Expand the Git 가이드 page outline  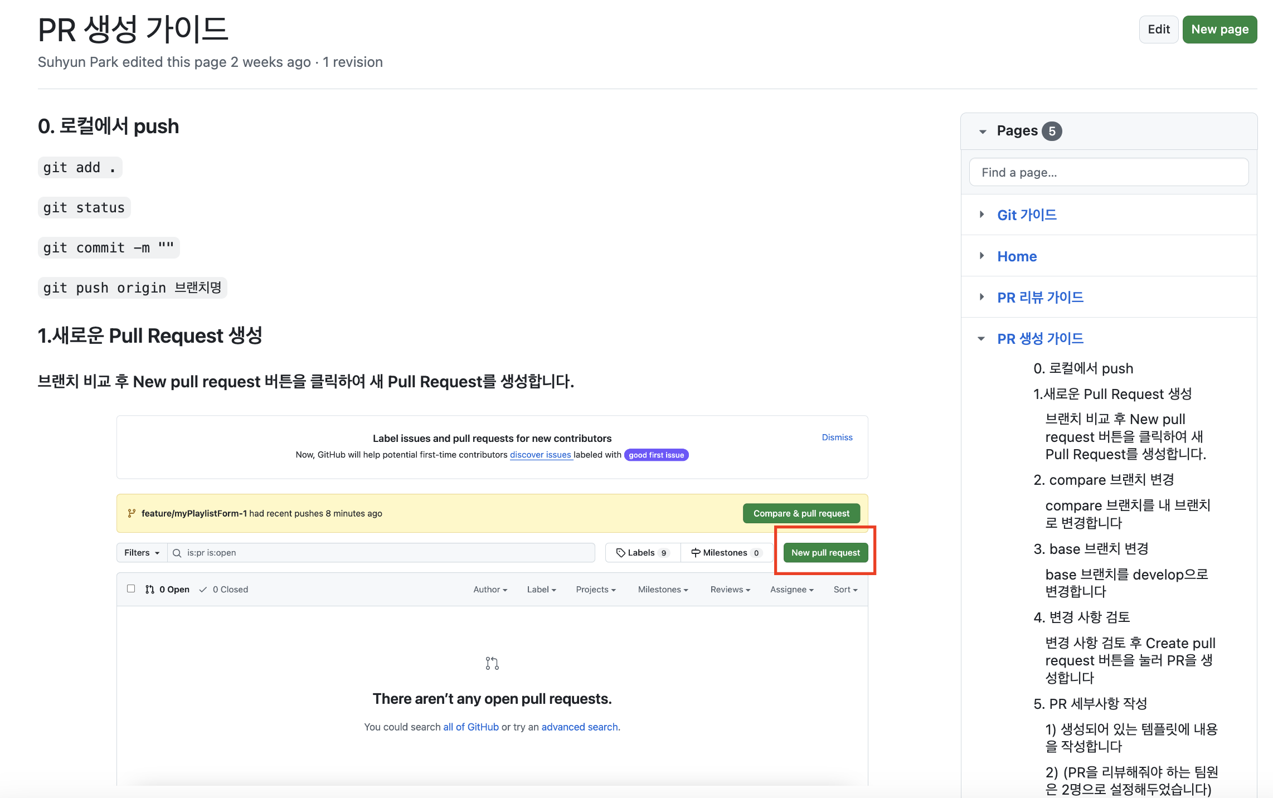click(x=982, y=215)
